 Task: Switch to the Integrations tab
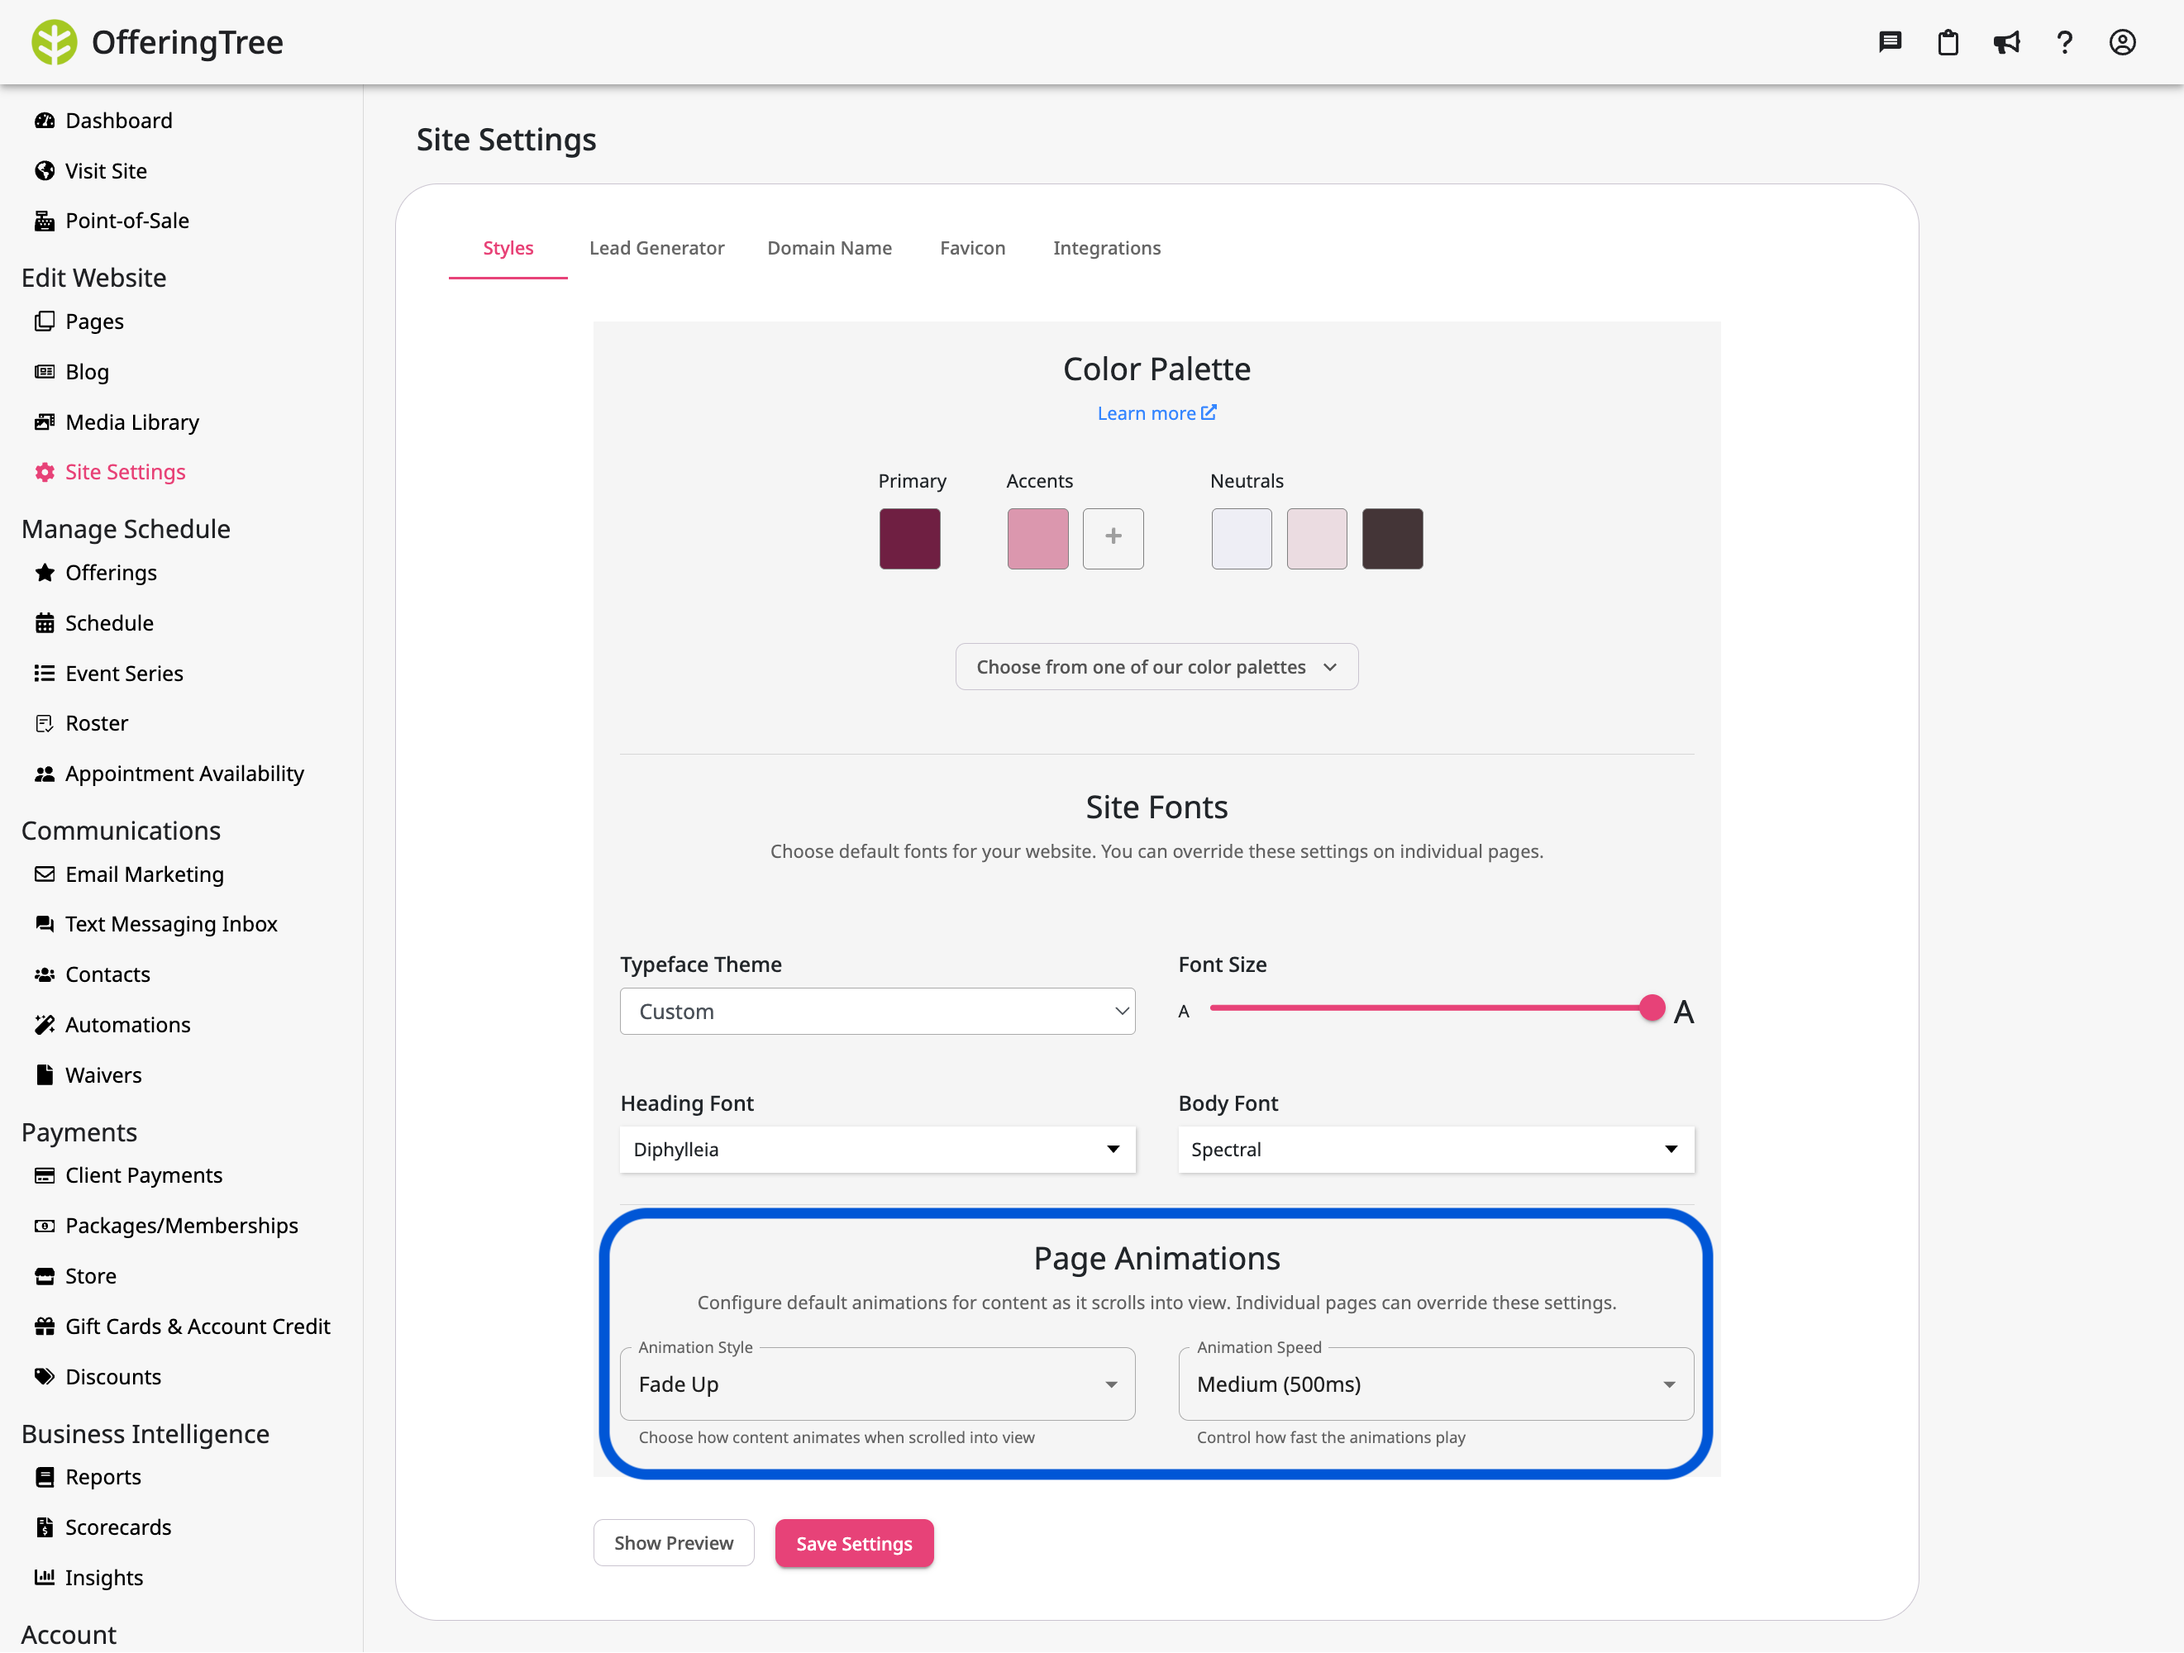pos(1107,248)
